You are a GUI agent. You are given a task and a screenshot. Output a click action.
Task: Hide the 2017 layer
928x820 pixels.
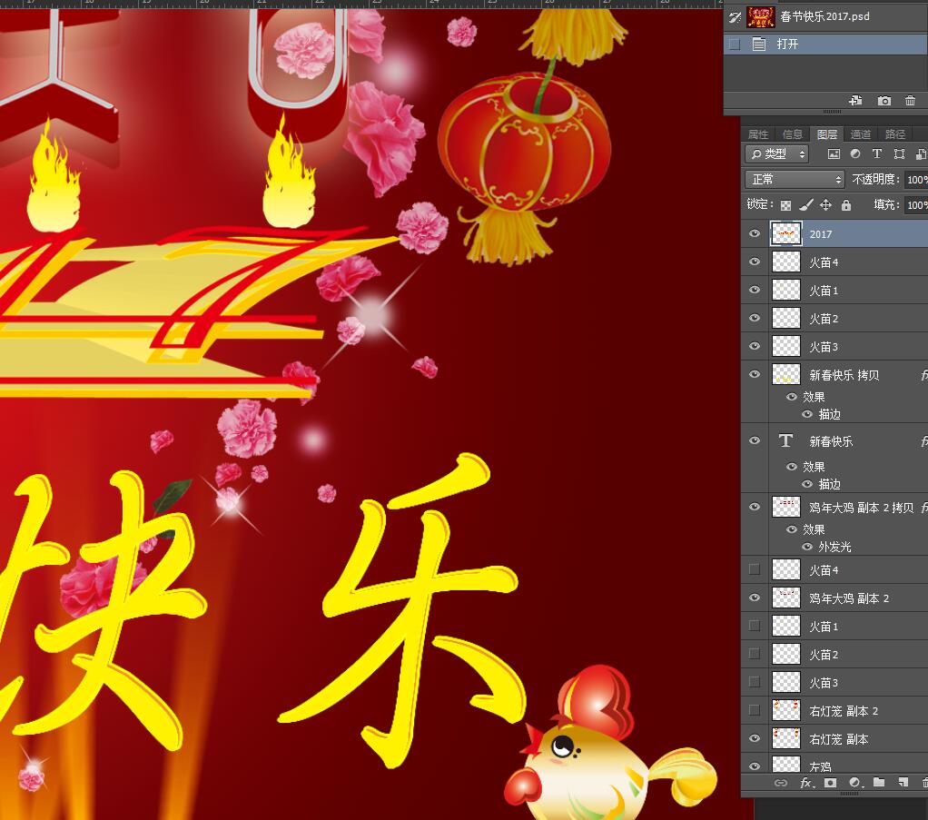(755, 234)
